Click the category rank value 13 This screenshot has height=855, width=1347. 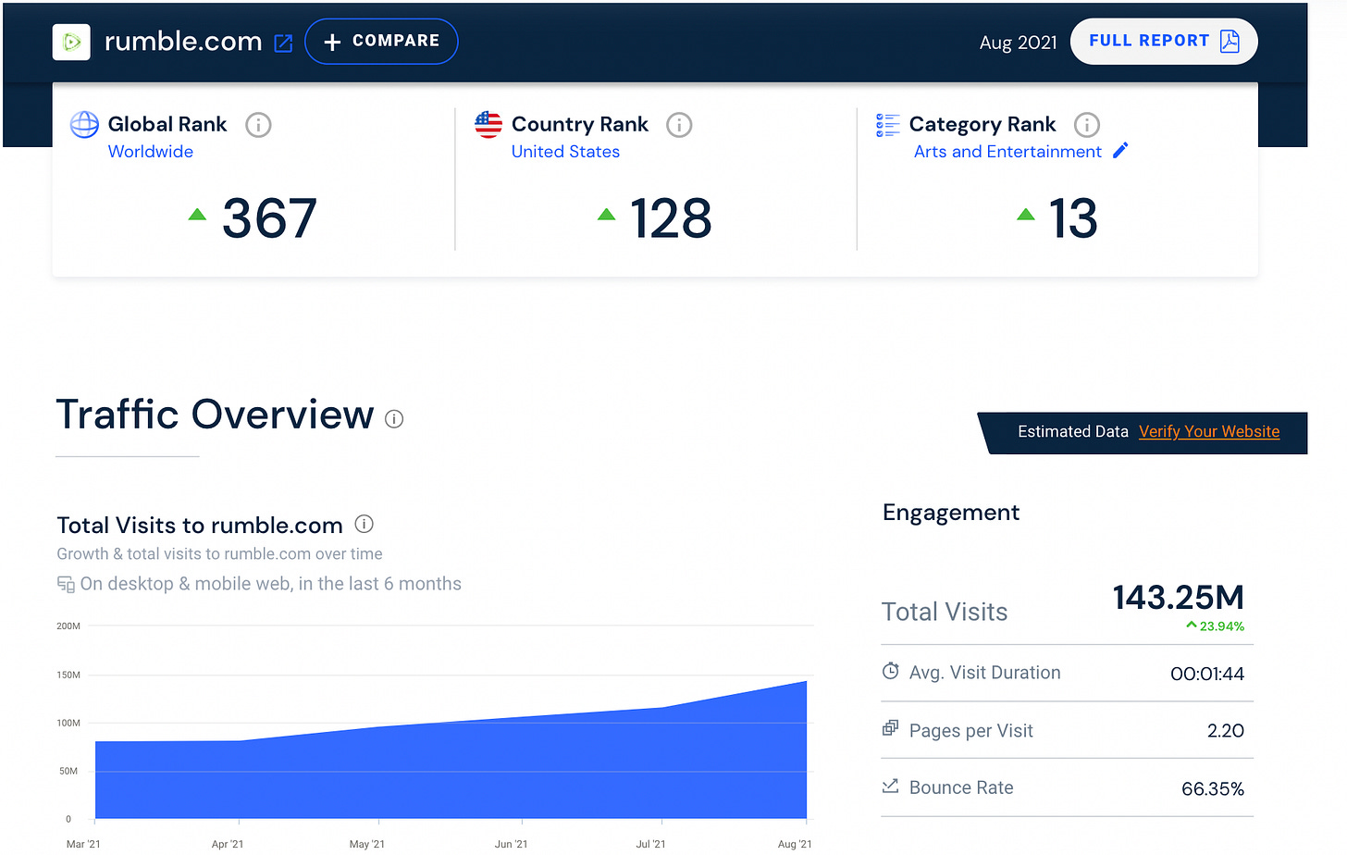pyautogui.click(x=1072, y=219)
